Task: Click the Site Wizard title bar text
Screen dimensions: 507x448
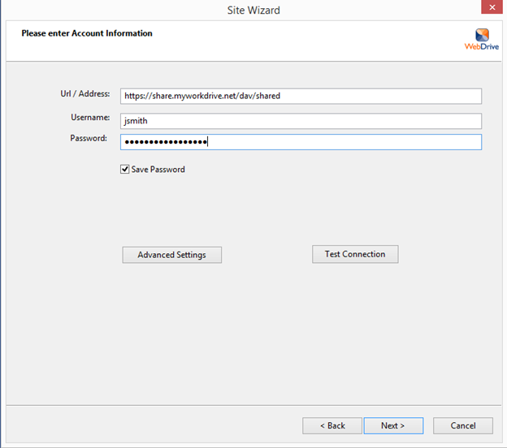Action: (x=253, y=10)
